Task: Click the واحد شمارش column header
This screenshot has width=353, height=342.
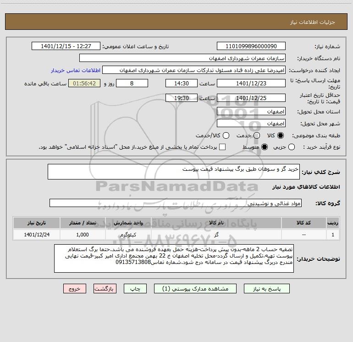Action: 128,223
